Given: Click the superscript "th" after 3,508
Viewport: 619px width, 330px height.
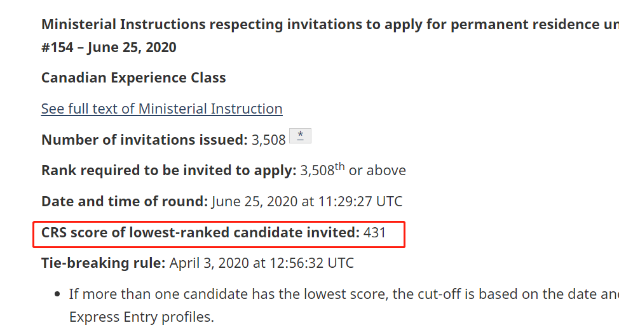Looking at the screenshot, I should coord(339,167).
